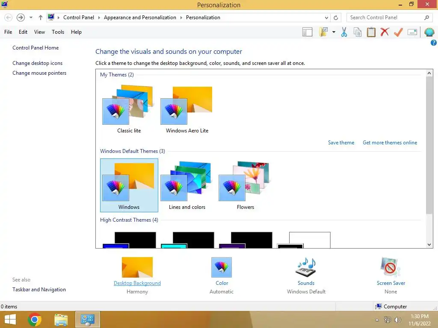Click the folder options toolbar icon
Screen dimensions: 438x328
[x=323, y=32]
